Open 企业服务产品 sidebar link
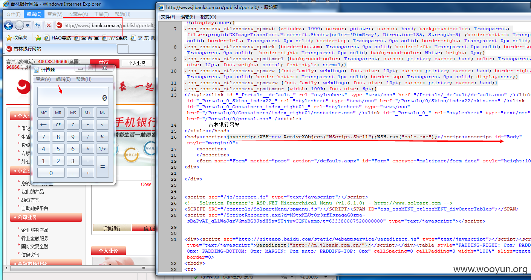Screen dimensions: 531x280 [35, 230]
